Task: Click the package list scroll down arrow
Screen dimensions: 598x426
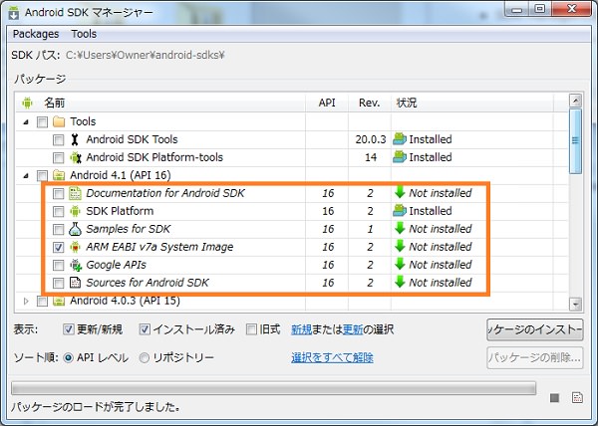Action: click(x=575, y=304)
